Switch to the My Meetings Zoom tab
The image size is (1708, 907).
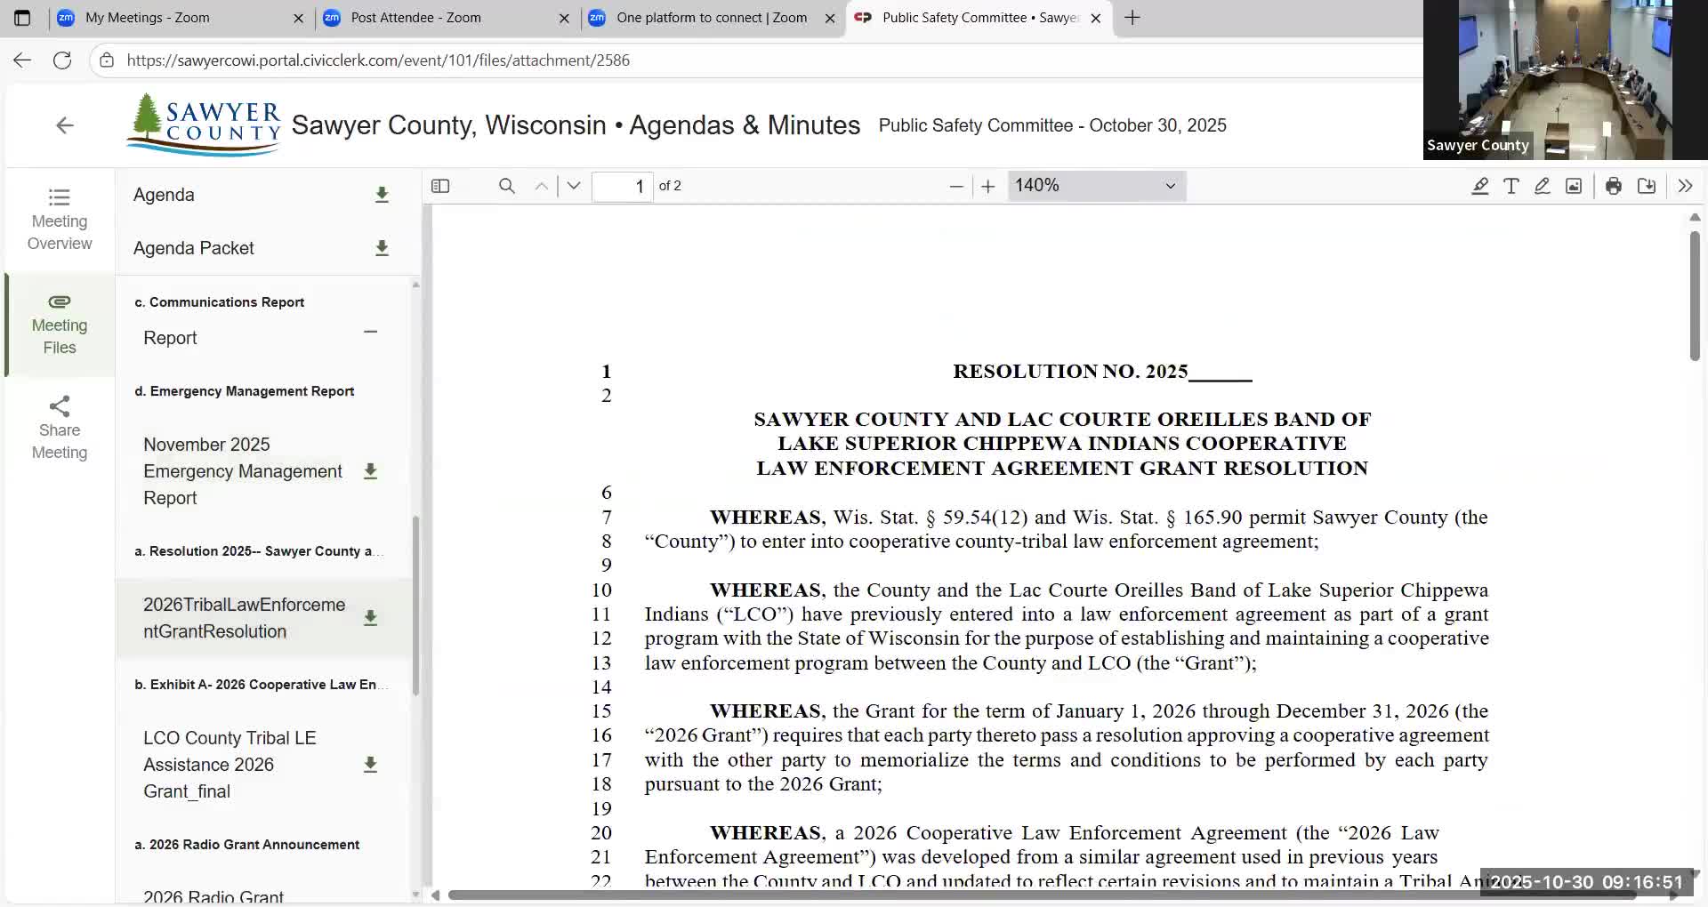[x=147, y=18]
